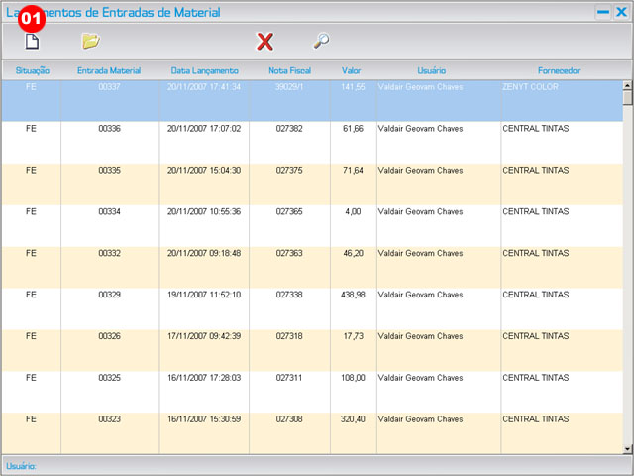Select row with entry 00336

tap(109, 129)
